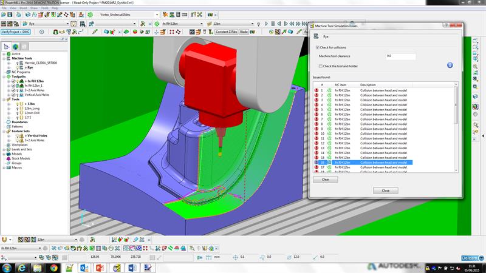Toggle lightbulb visibility of 12bn tool

pyautogui.click(x=18, y=104)
